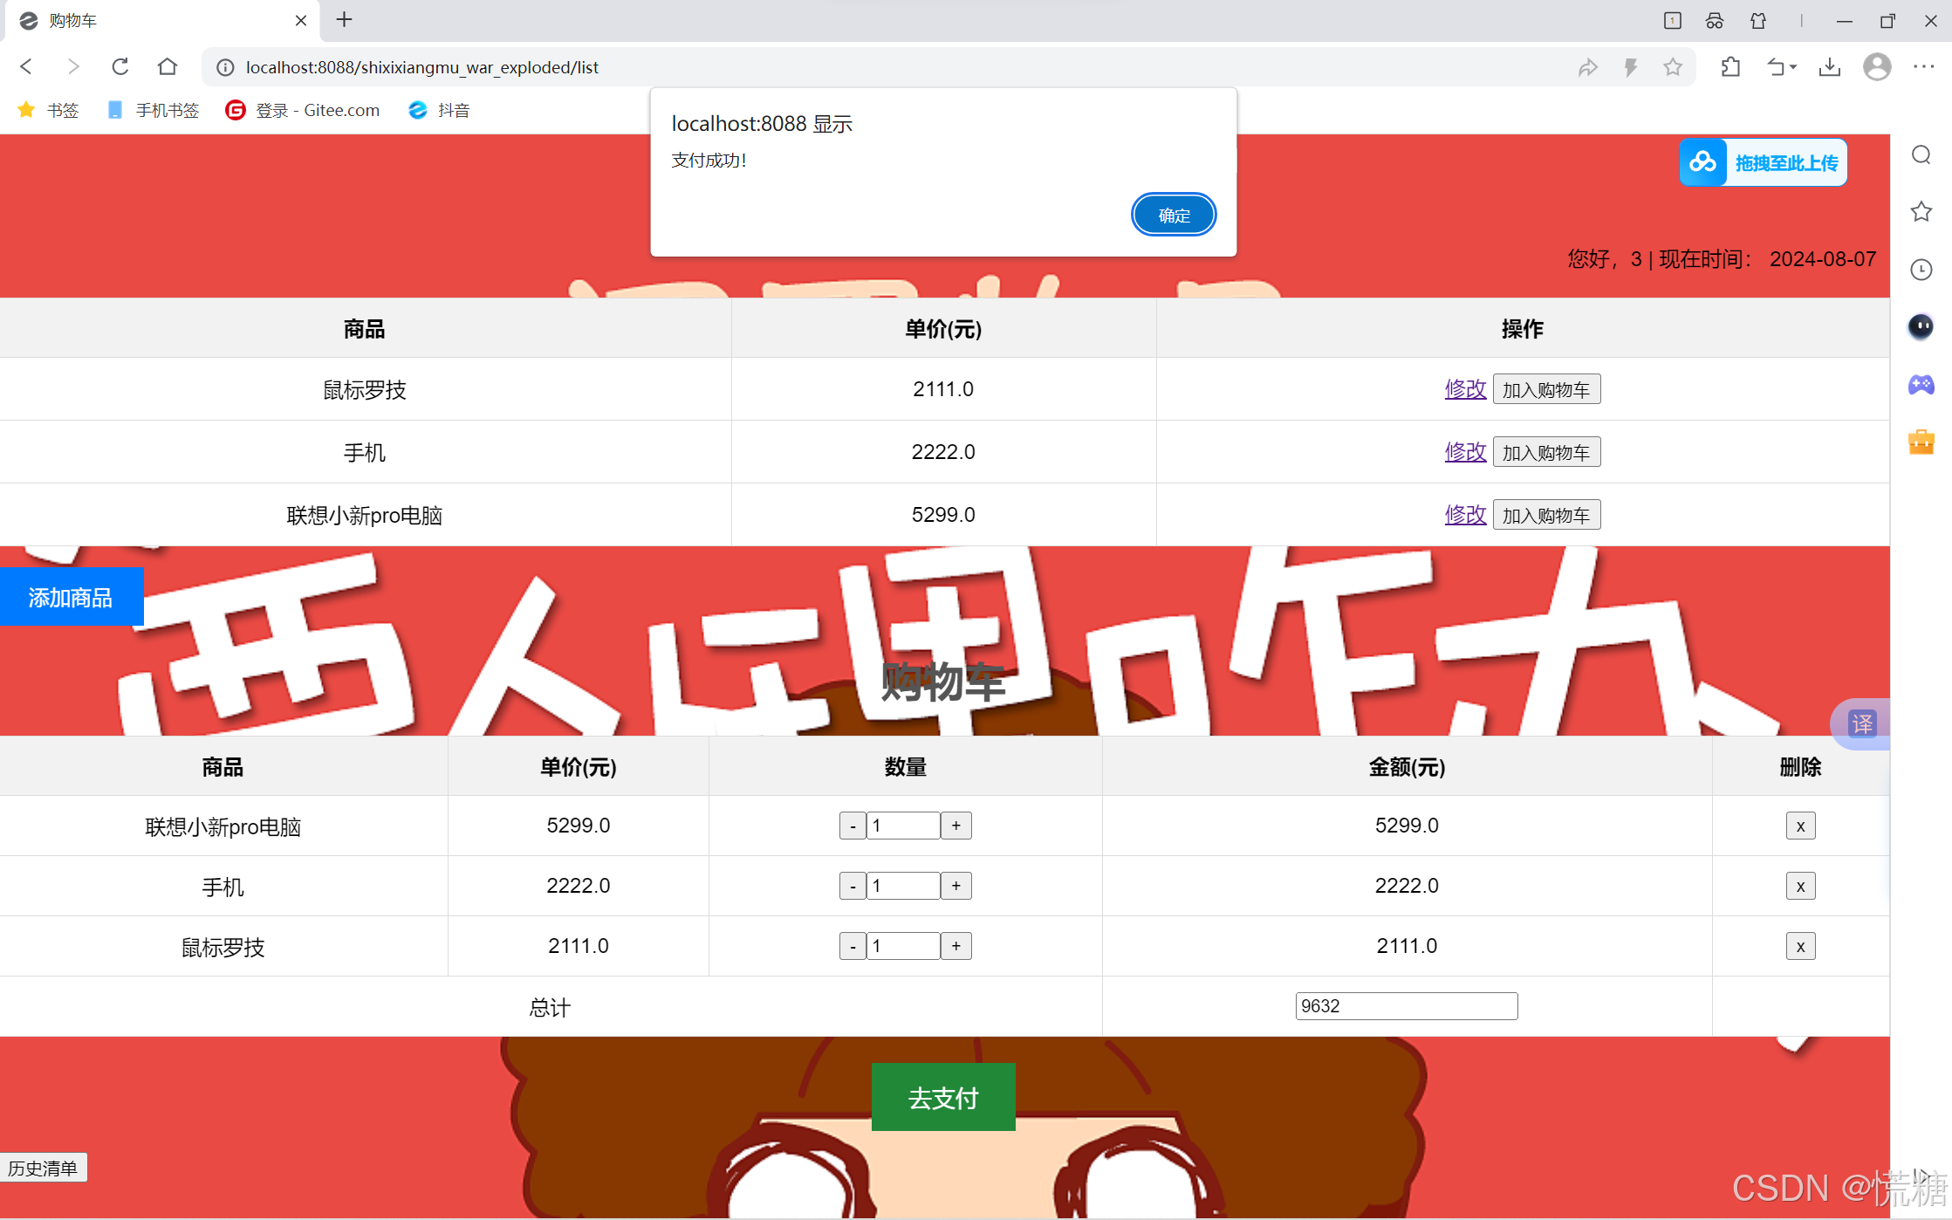Increase quantity of 联想小新pro电脑 in cart
Viewport: 1952px width, 1220px height.
[x=956, y=826]
